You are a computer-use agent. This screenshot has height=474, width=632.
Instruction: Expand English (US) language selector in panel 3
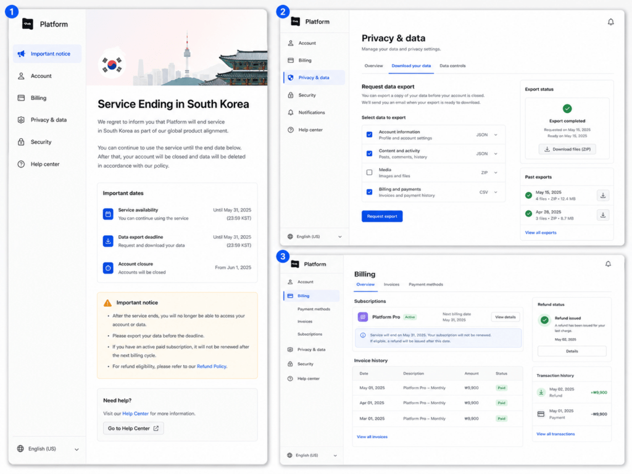point(312,455)
